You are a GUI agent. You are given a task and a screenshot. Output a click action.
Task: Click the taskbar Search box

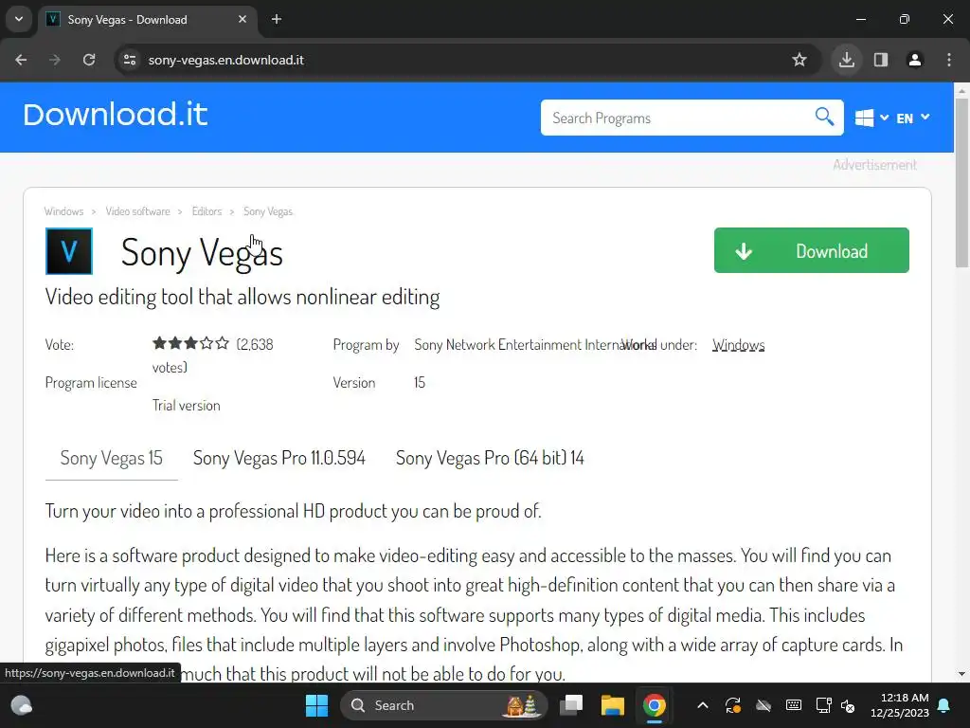point(444,705)
